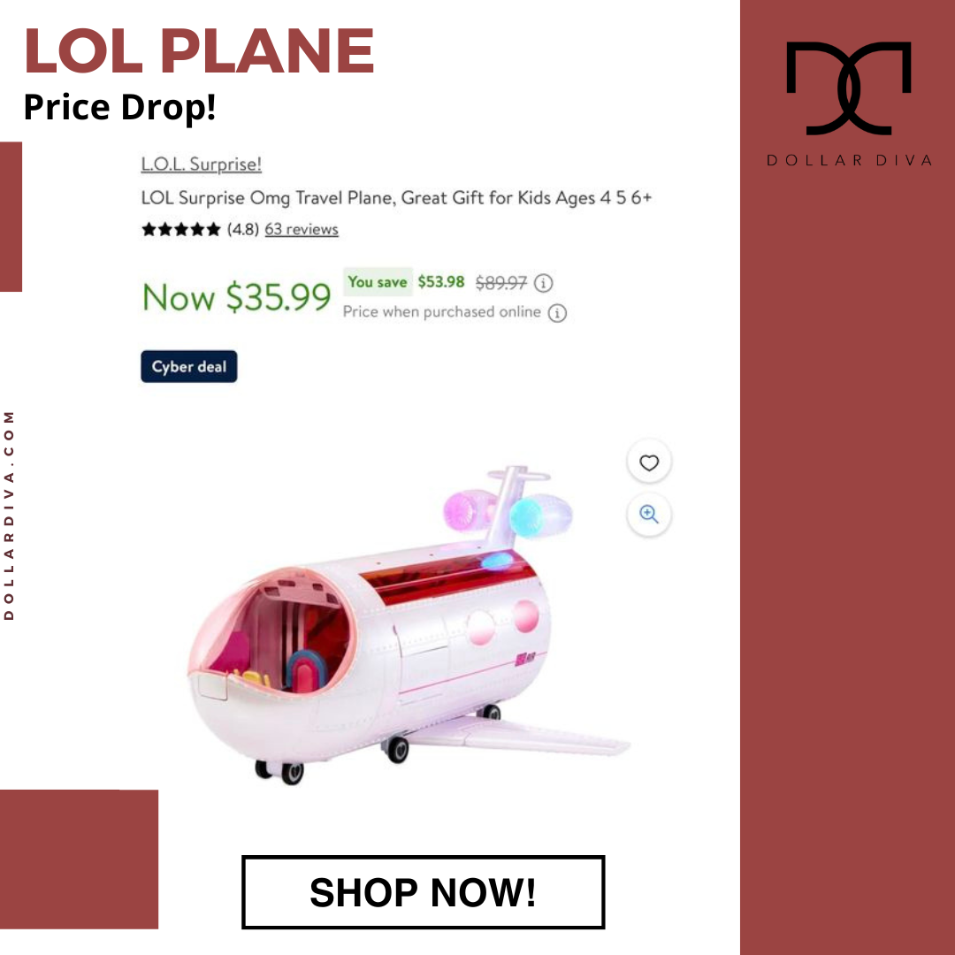Click the You save label
Image resolution: width=955 pixels, height=955 pixels.
pyautogui.click(x=378, y=282)
